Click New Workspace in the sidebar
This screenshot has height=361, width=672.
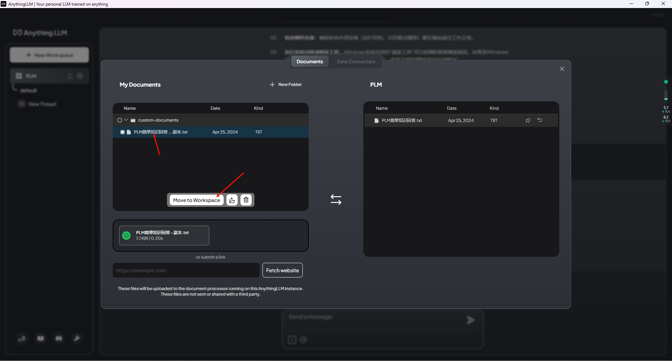coord(49,55)
